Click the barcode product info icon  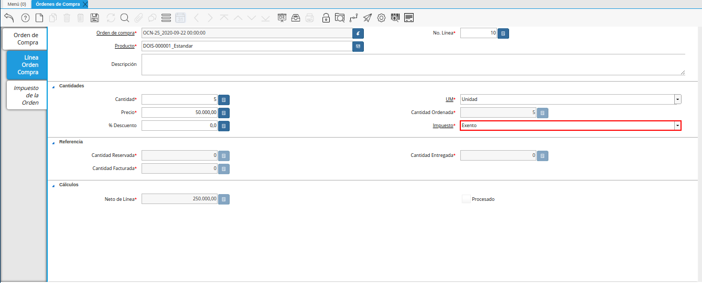tap(395, 18)
